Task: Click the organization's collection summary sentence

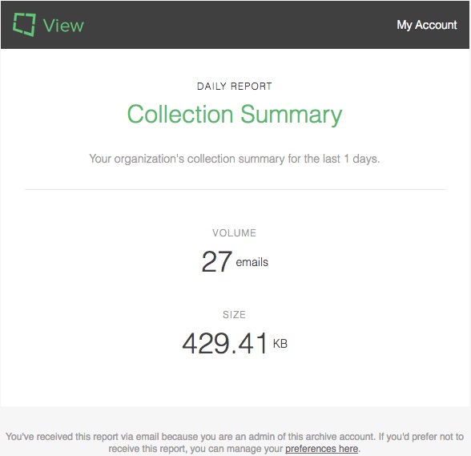Action: 235,159
